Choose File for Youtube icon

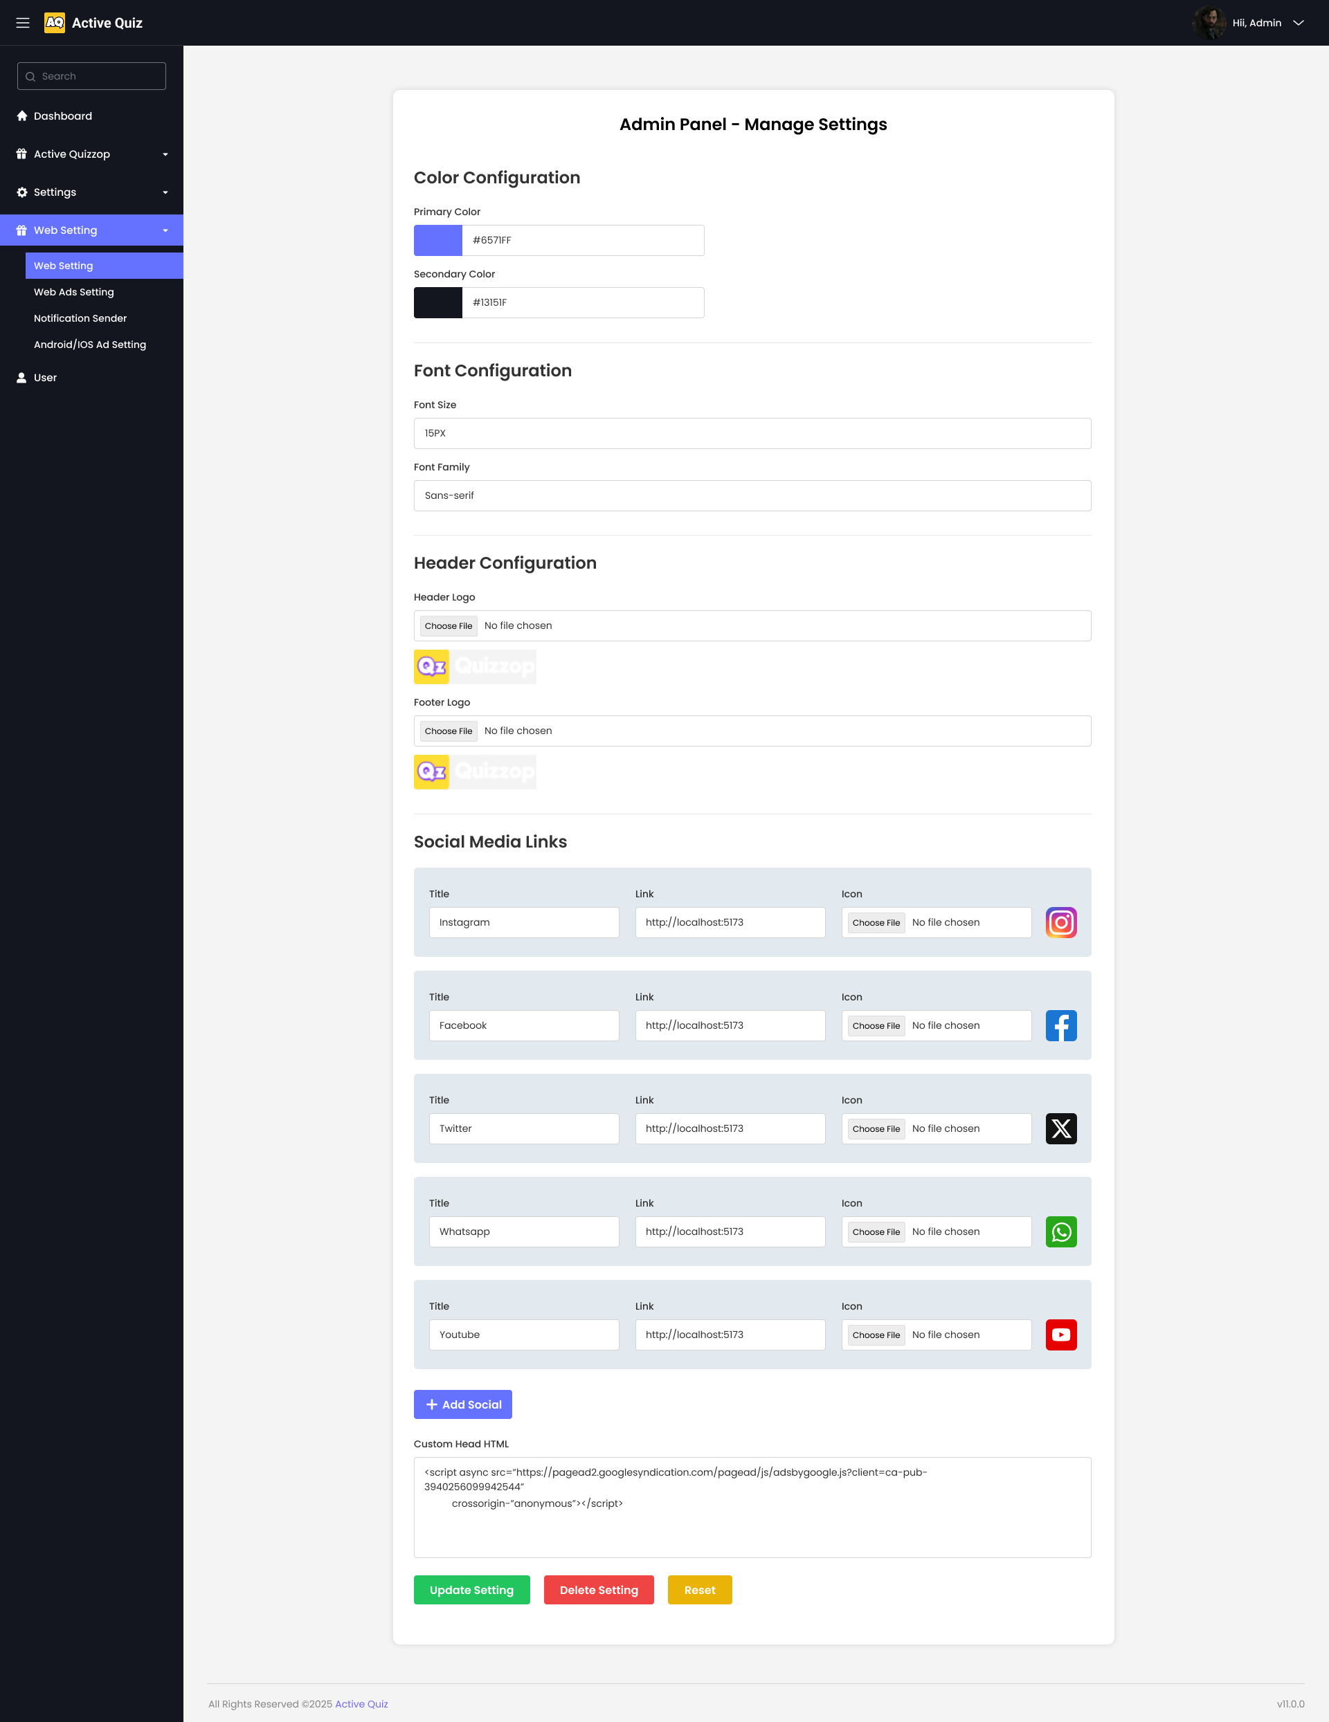click(876, 1335)
